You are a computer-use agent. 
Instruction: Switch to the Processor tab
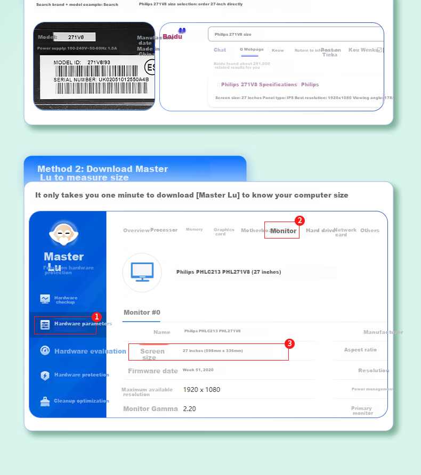(164, 230)
